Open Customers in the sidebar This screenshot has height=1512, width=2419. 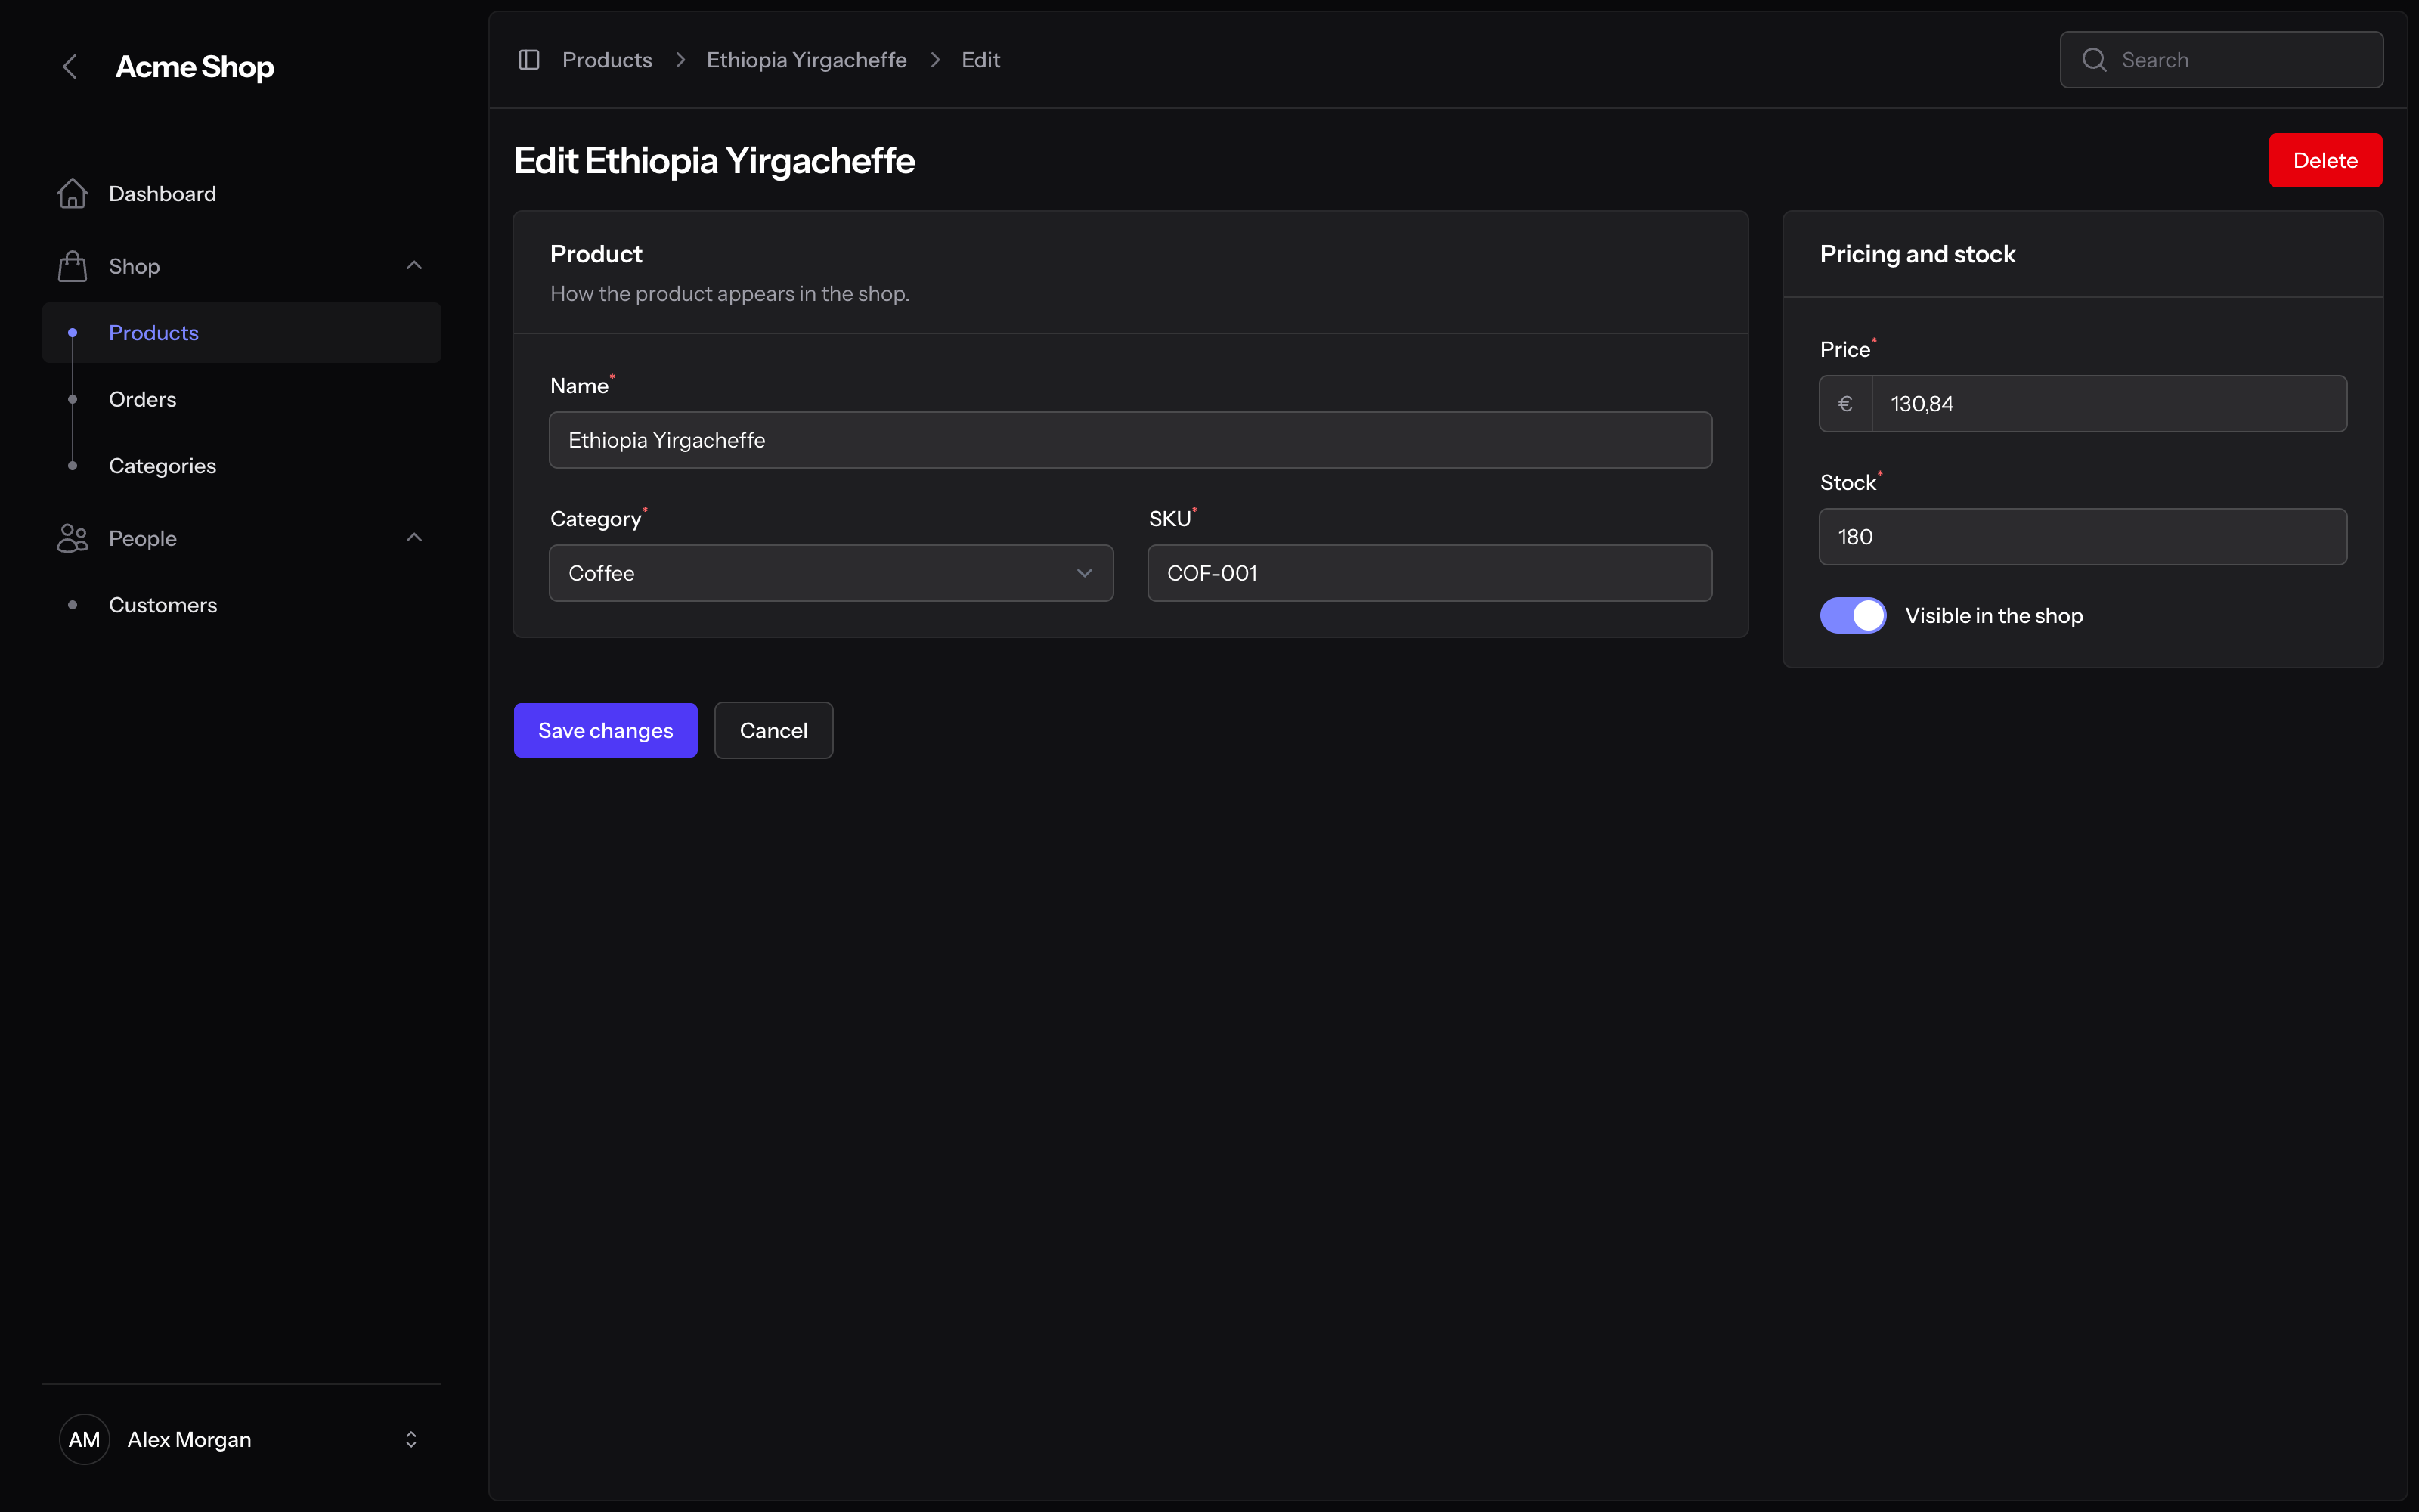[242, 605]
